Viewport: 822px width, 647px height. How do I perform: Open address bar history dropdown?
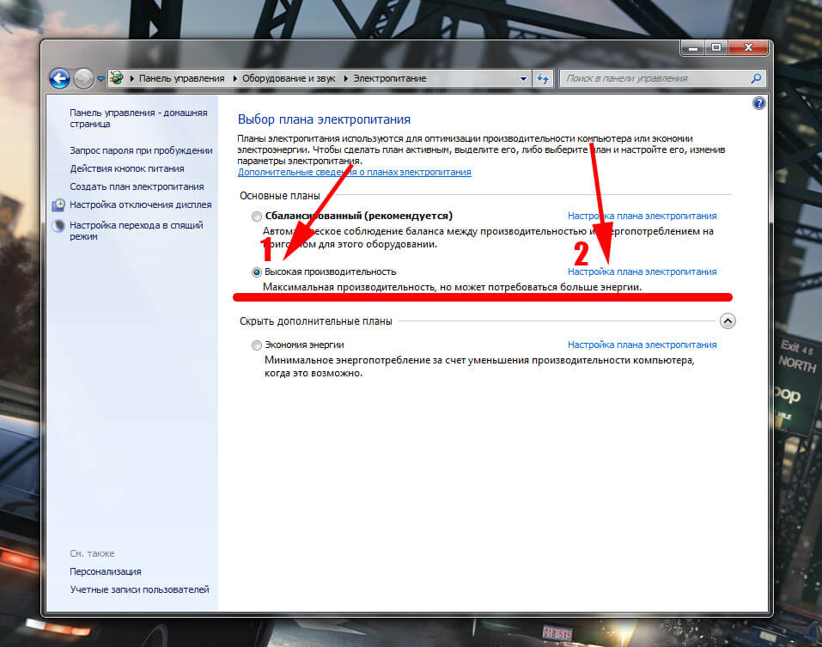click(x=523, y=79)
